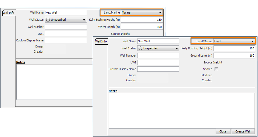Click the Kelly Bushing Height field in front dialog

[234, 48]
